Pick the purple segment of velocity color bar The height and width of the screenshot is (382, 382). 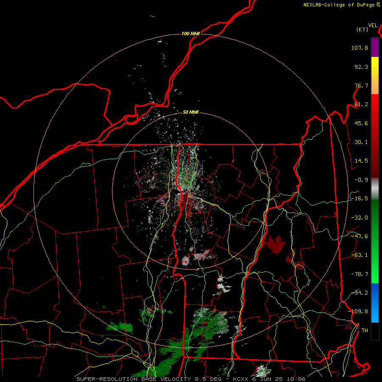tap(375, 47)
